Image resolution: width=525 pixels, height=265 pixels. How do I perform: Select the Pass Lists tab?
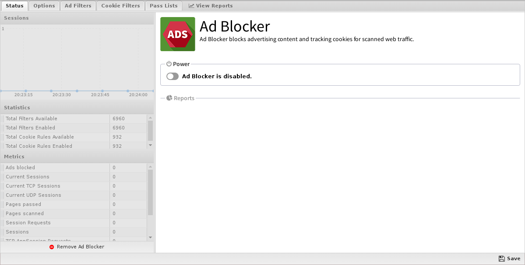[x=164, y=6]
